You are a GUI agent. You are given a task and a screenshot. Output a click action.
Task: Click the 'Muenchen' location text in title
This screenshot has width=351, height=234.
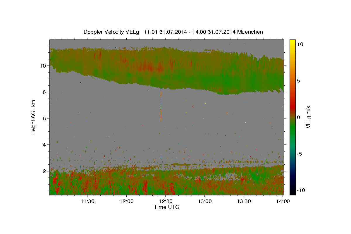[x=250, y=32]
